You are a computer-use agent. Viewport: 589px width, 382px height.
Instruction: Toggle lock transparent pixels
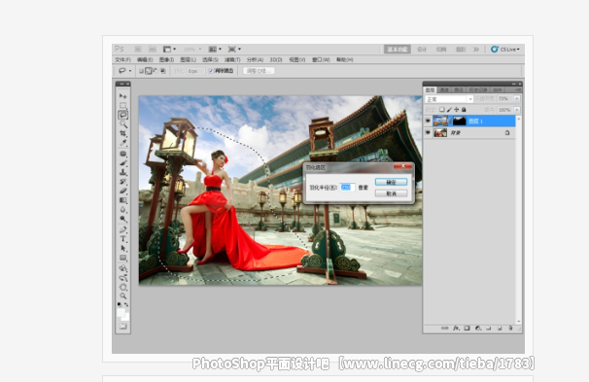click(441, 110)
